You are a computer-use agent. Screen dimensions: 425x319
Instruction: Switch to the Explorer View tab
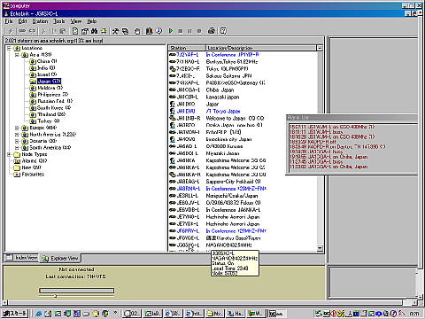pos(60,259)
